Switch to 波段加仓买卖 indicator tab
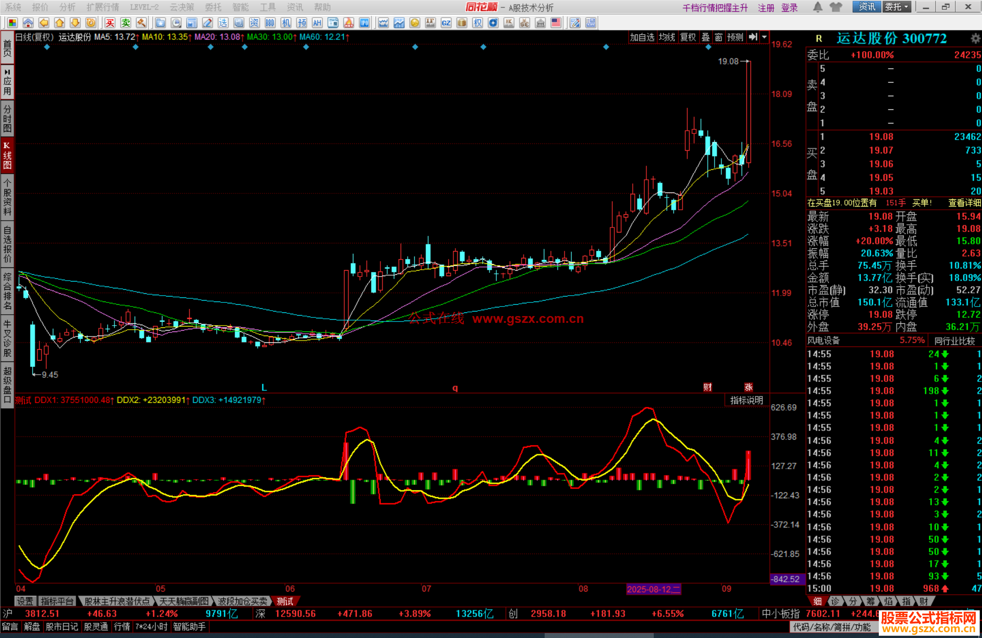Image resolution: width=982 pixels, height=638 pixels. (x=242, y=601)
